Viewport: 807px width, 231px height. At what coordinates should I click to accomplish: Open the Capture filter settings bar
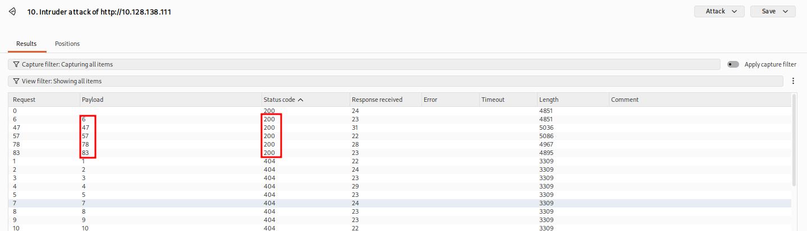click(364, 64)
